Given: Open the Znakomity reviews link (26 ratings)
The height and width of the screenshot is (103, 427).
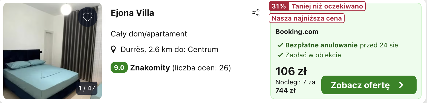Looking at the screenshot, I should [181, 68].
